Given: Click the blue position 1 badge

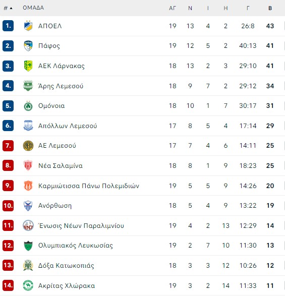Looking at the screenshot, I should pos(8,26).
